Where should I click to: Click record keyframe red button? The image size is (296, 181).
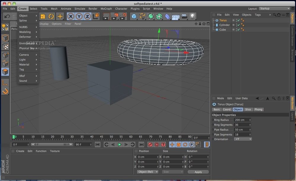(150, 145)
